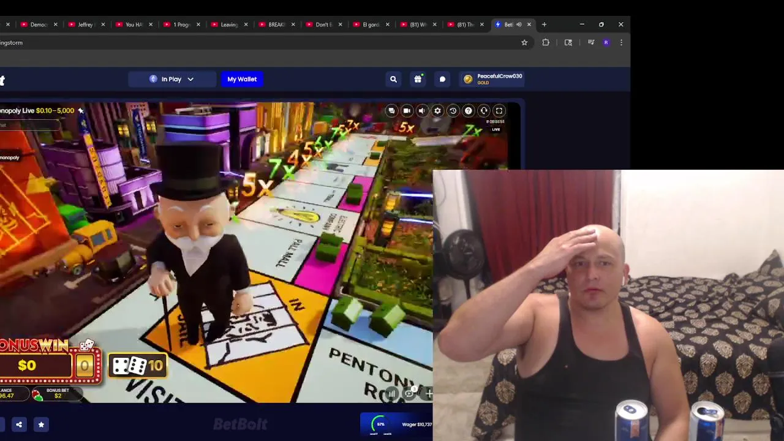Switch to the 1 Progr YouTube tab
Viewport: 784px width, 441px height.
(x=181, y=24)
